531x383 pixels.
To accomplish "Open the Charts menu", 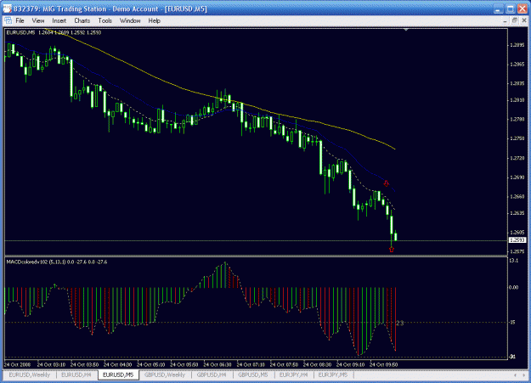I will click(82, 20).
